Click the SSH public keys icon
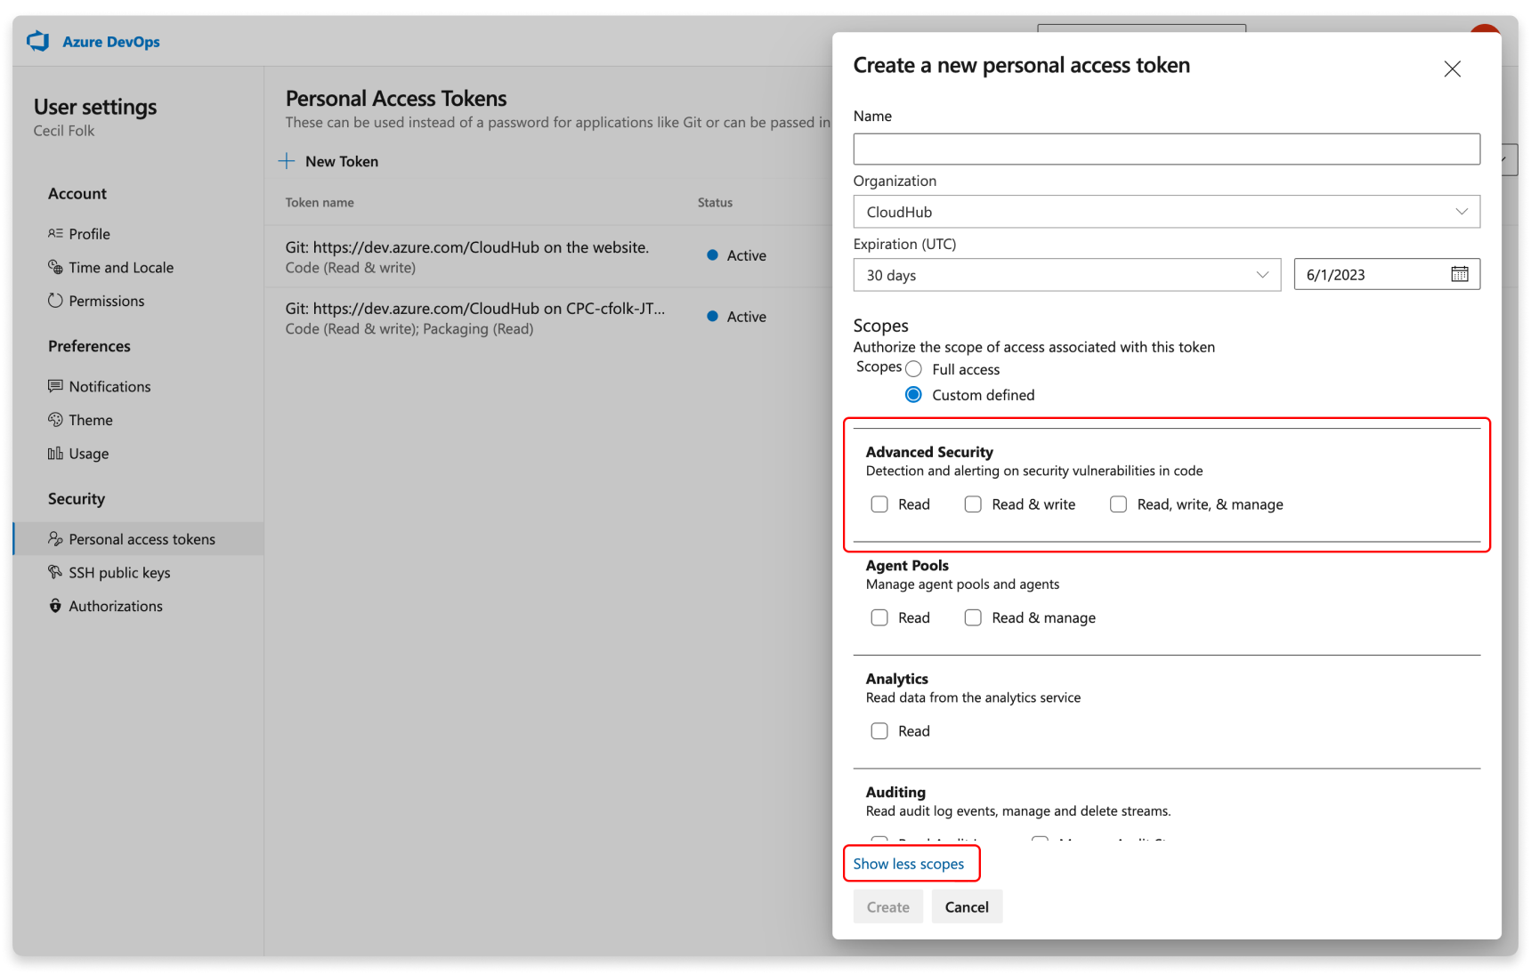Viewport: 1531px width, 975px height. (x=55, y=572)
